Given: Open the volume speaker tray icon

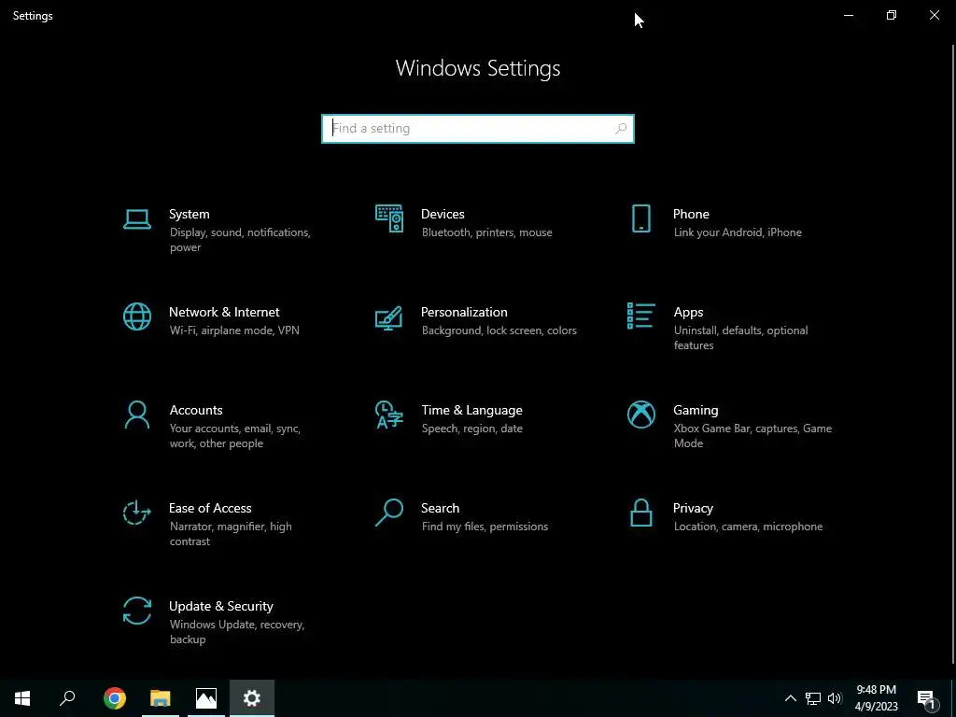Looking at the screenshot, I should (835, 698).
